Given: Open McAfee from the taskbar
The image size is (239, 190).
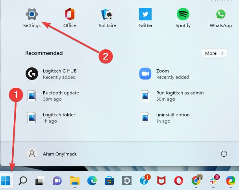Looking at the screenshot, I should coord(161,181).
